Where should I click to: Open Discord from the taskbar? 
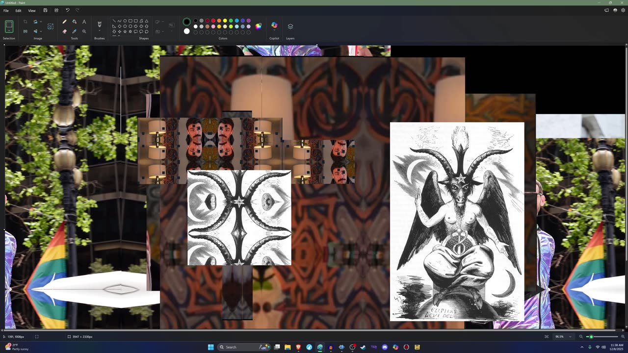[x=385, y=347]
